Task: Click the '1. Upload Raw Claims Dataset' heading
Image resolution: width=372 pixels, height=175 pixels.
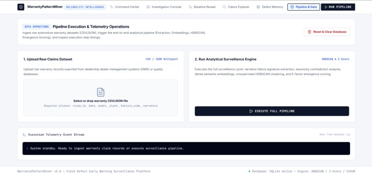Action: coord(48,59)
